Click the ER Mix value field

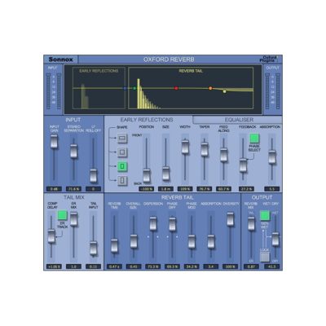[73, 267]
